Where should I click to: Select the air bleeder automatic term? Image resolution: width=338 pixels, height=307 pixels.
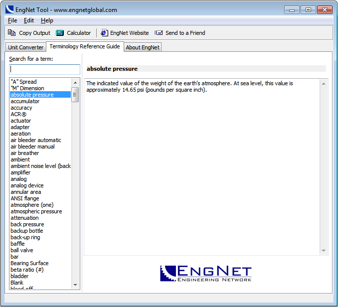click(x=40, y=140)
